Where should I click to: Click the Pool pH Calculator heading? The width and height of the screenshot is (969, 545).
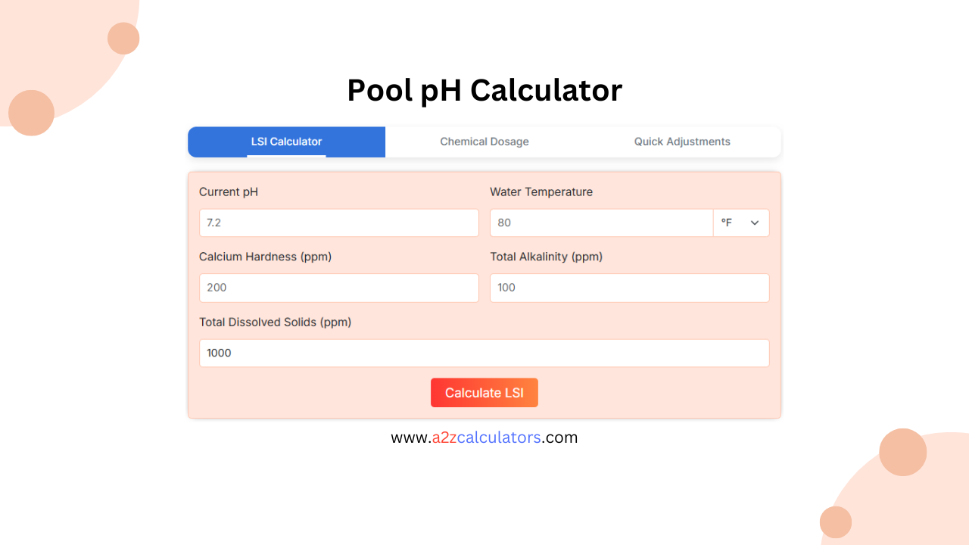click(x=484, y=90)
